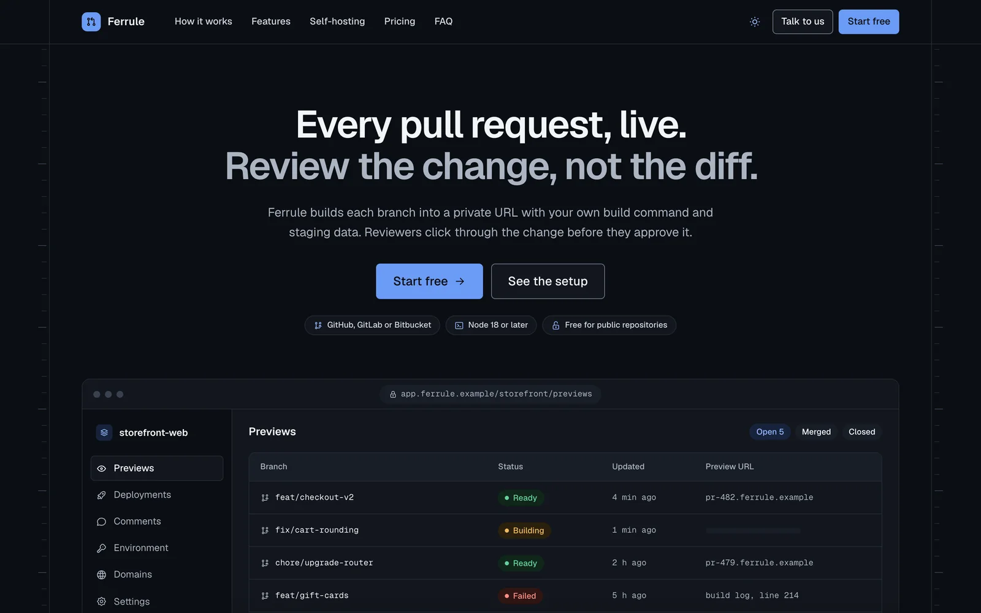Click the storefront-web layers icon
This screenshot has height=613, width=981.
pyautogui.click(x=104, y=433)
